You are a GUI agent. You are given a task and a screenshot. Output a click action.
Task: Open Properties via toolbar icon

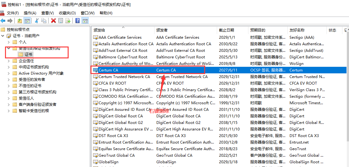pyautogui.click(x=60, y=21)
